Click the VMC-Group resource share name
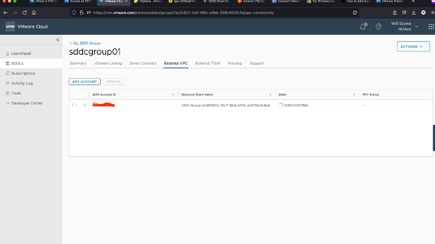 coord(226,105)
